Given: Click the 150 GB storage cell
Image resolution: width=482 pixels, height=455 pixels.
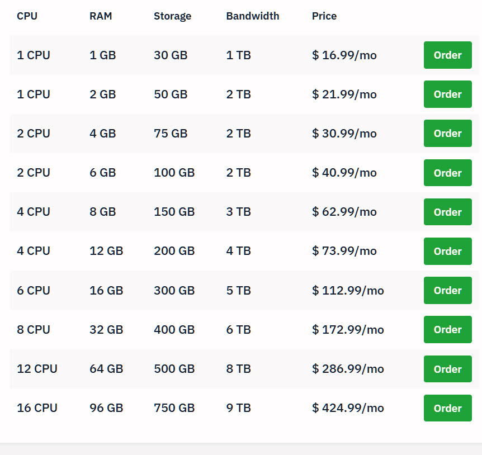Looking at the screenshot, I should coord(174,212).
